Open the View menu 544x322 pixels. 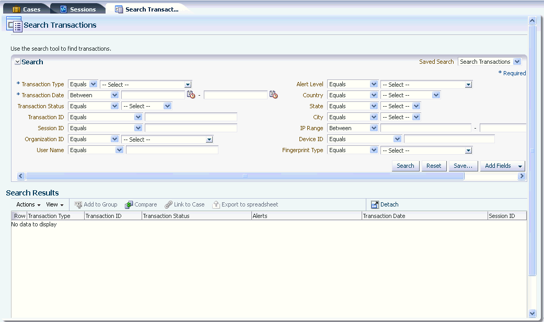pos(55,205)
